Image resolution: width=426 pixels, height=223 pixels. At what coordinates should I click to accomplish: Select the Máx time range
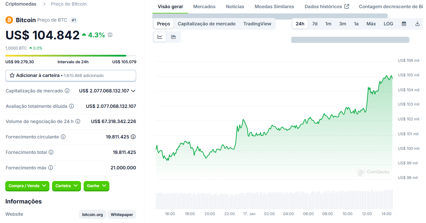coord(371,24)
